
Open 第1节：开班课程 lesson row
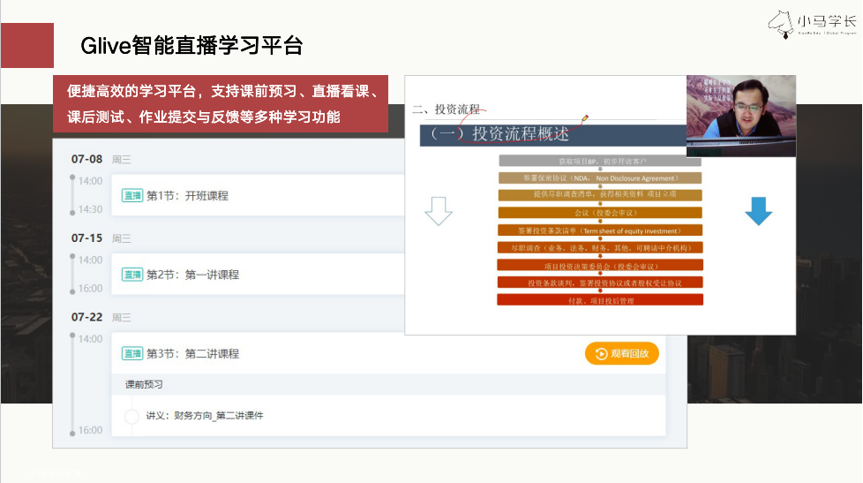click(x=259, y=195)
